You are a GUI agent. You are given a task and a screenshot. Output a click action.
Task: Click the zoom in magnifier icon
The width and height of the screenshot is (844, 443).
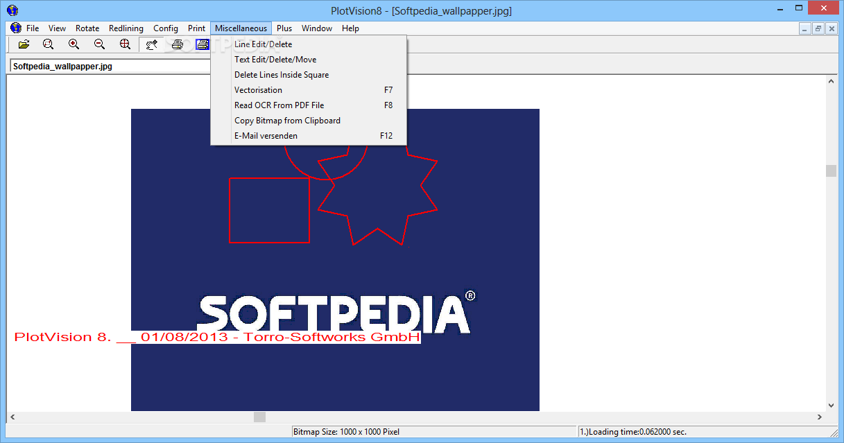pyautogui.click(x=74, y=44)
